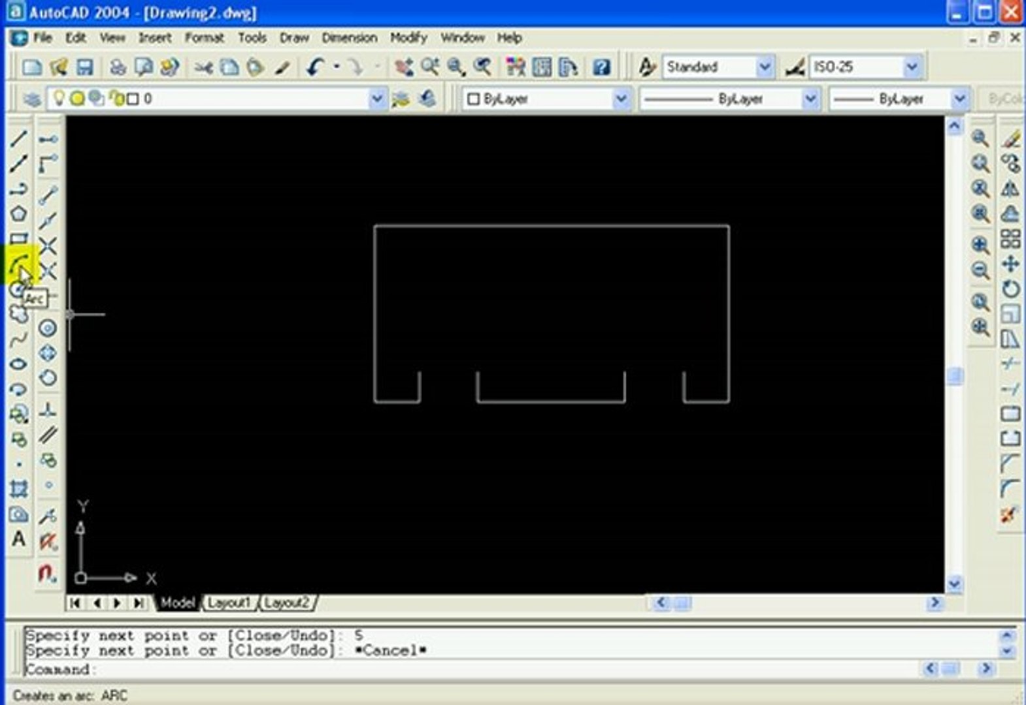The height and width of the screenshot is (705, 1026).
Task: Select Snap to Quadrant object snap
Action: [x=48, y=353]
